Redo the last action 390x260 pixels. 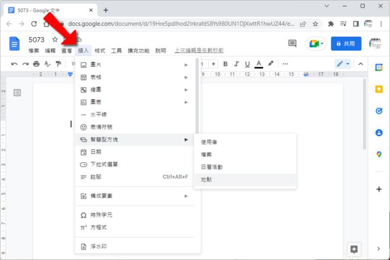tap(25, 64)
